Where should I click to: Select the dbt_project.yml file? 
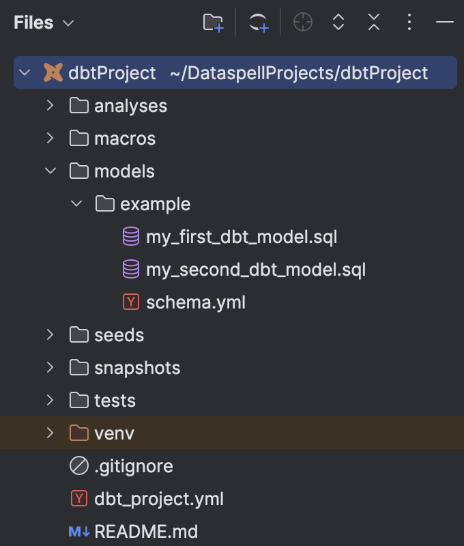pyautogui.click(x=158, y=499)
